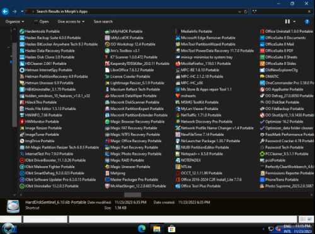The width and height of the screenshot is (315, 234).
Task: Click the Save search toolbar item
Action: pos(103,21)
